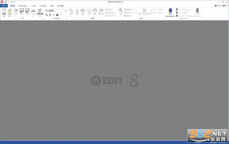Click the scissors Cut icon
The image size is (229, 144).
(77, 11)
